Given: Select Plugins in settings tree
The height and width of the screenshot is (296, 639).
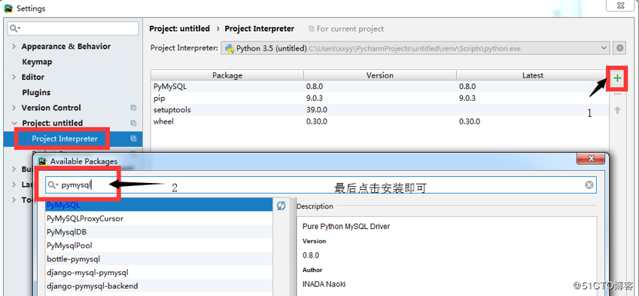Looking at the screenshot, I should (36, 93).
